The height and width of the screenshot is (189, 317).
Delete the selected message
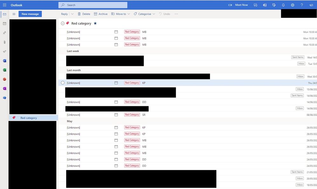[x=84, y=14]
